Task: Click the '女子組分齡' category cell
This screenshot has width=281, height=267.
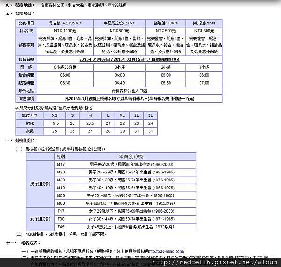Action: (x=40, y=219)
